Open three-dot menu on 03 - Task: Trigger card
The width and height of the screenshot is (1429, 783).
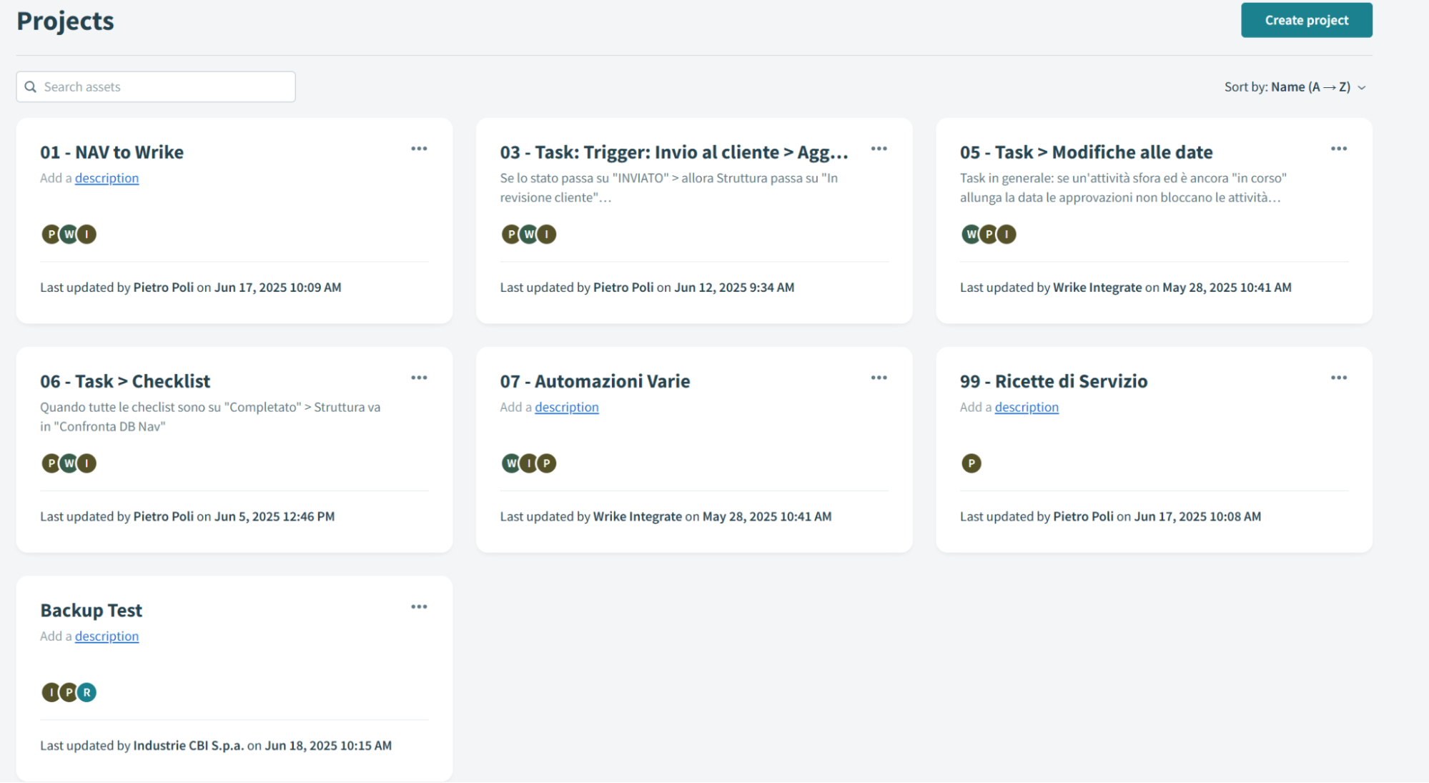(879, 149)
